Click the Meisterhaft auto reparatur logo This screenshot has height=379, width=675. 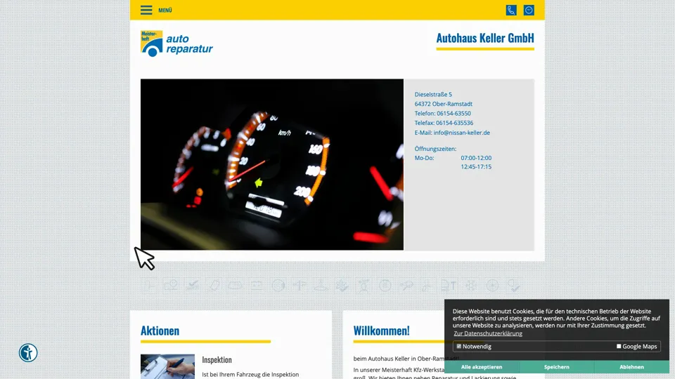pos(176,44)
